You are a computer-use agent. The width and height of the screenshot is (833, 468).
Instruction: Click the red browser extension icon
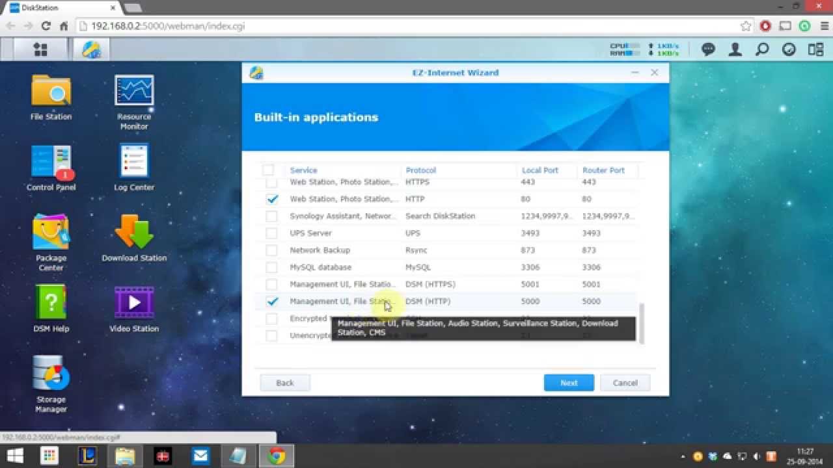pos(765,26)
